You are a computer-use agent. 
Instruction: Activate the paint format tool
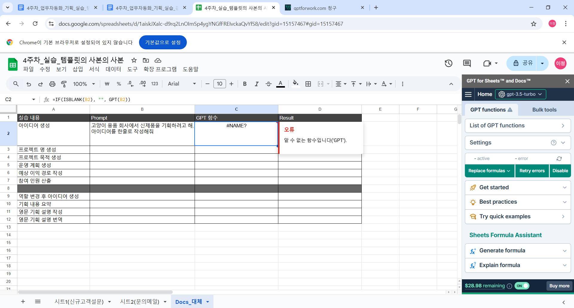(64, 84)
